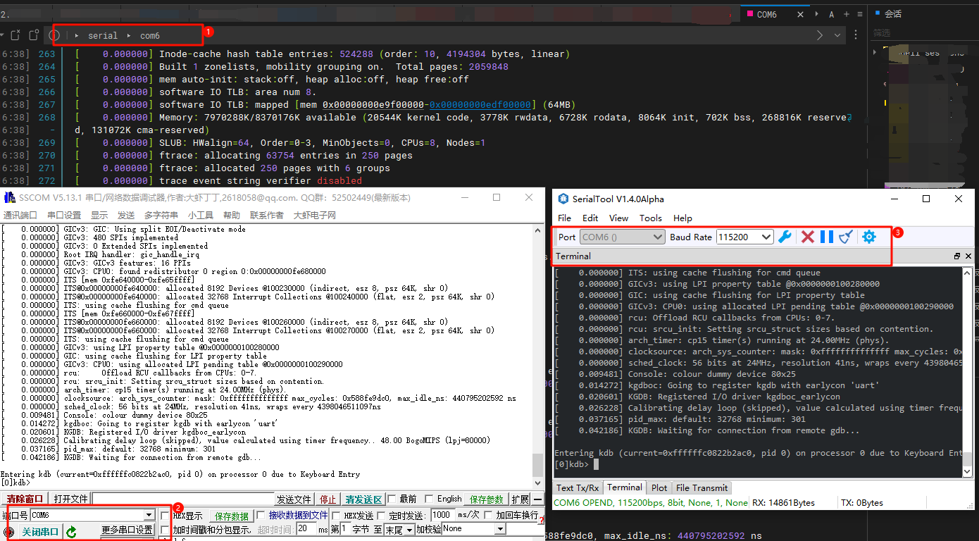Screen dimensions: 979x541
Task: Pause the SerialTool terminal output
Action: click(x=827, y=237)
